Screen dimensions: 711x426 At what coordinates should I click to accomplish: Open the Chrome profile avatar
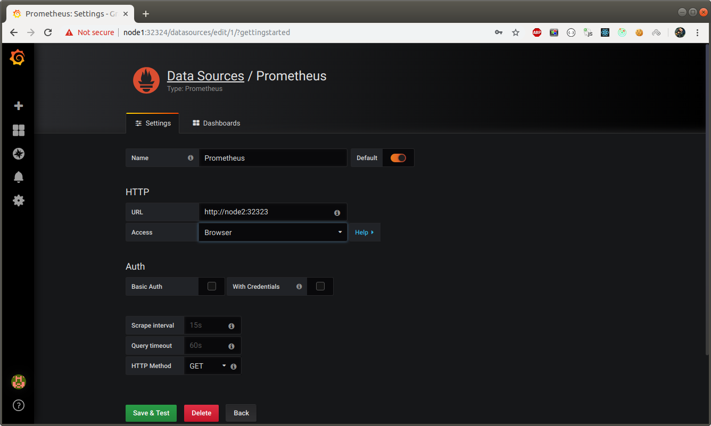pyautogui.click(x=680, y=32)
